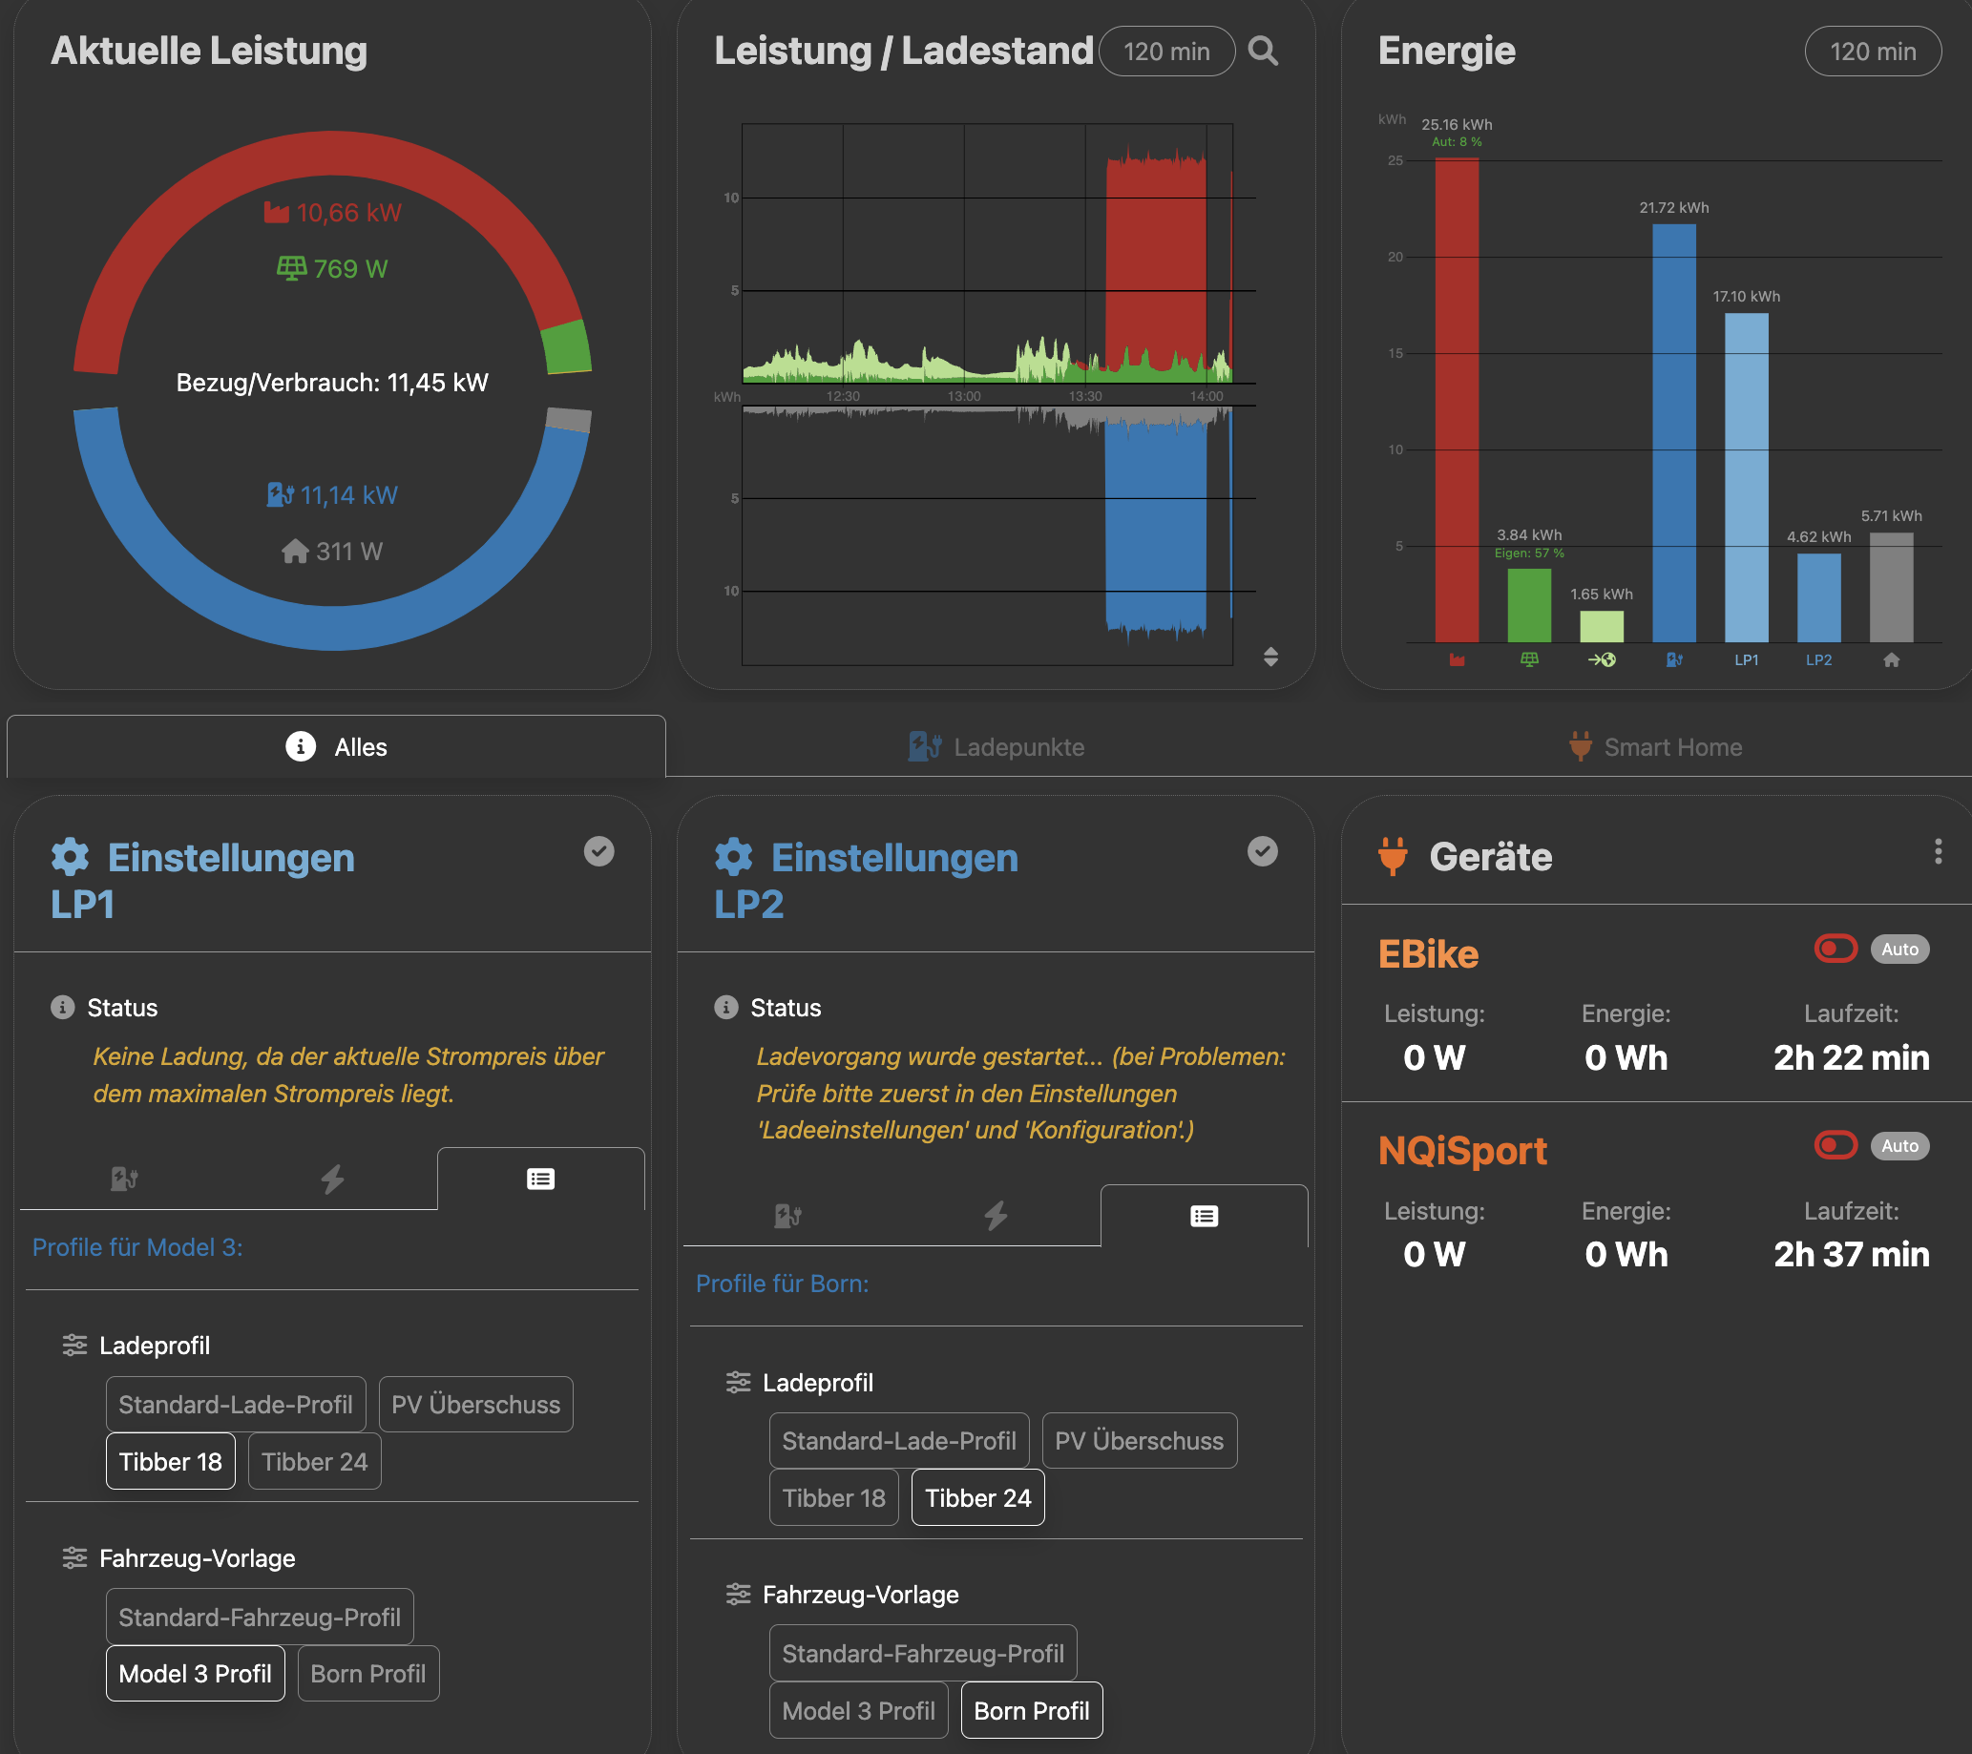This screenshot has height=1754, width=1972.
Task: Select Tibber 24 charge profile for LP1
Action: pos(313,1462)
